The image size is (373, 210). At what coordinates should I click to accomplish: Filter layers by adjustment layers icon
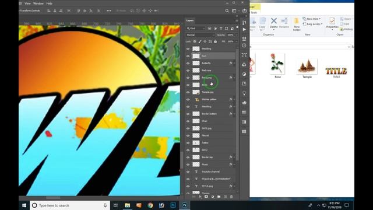(x=215, y=29)
